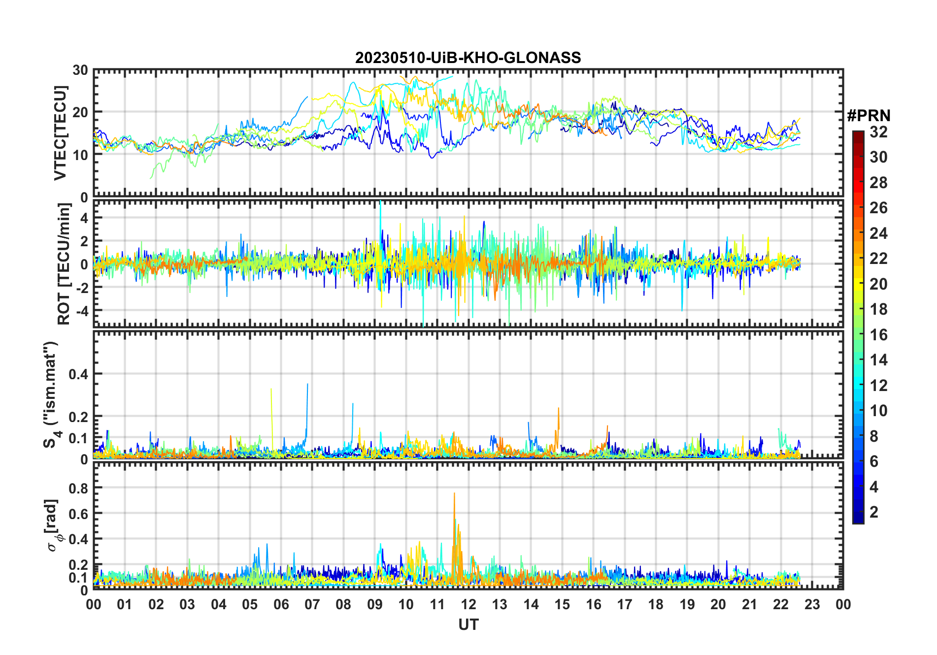Click the sigma-phi [rad] y-axis label
Image resolution: width=937 pixels, height=655 pixels.
point(53,525)
